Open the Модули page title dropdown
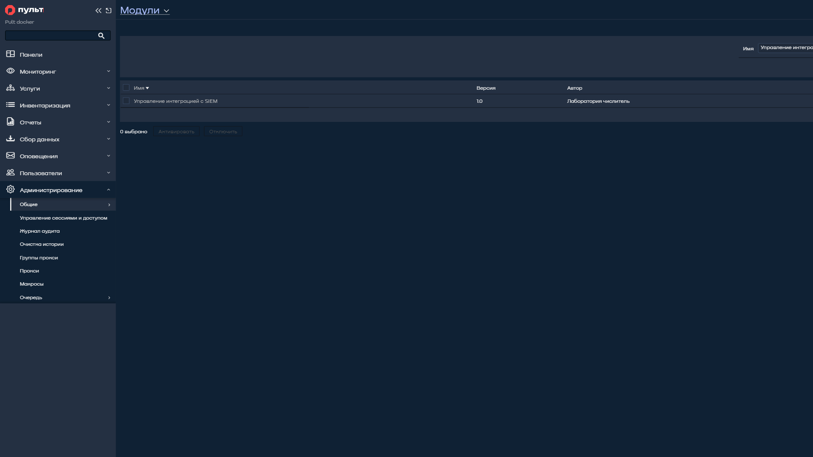The height and width of the screenshot is (457, 813). point(145,10)
